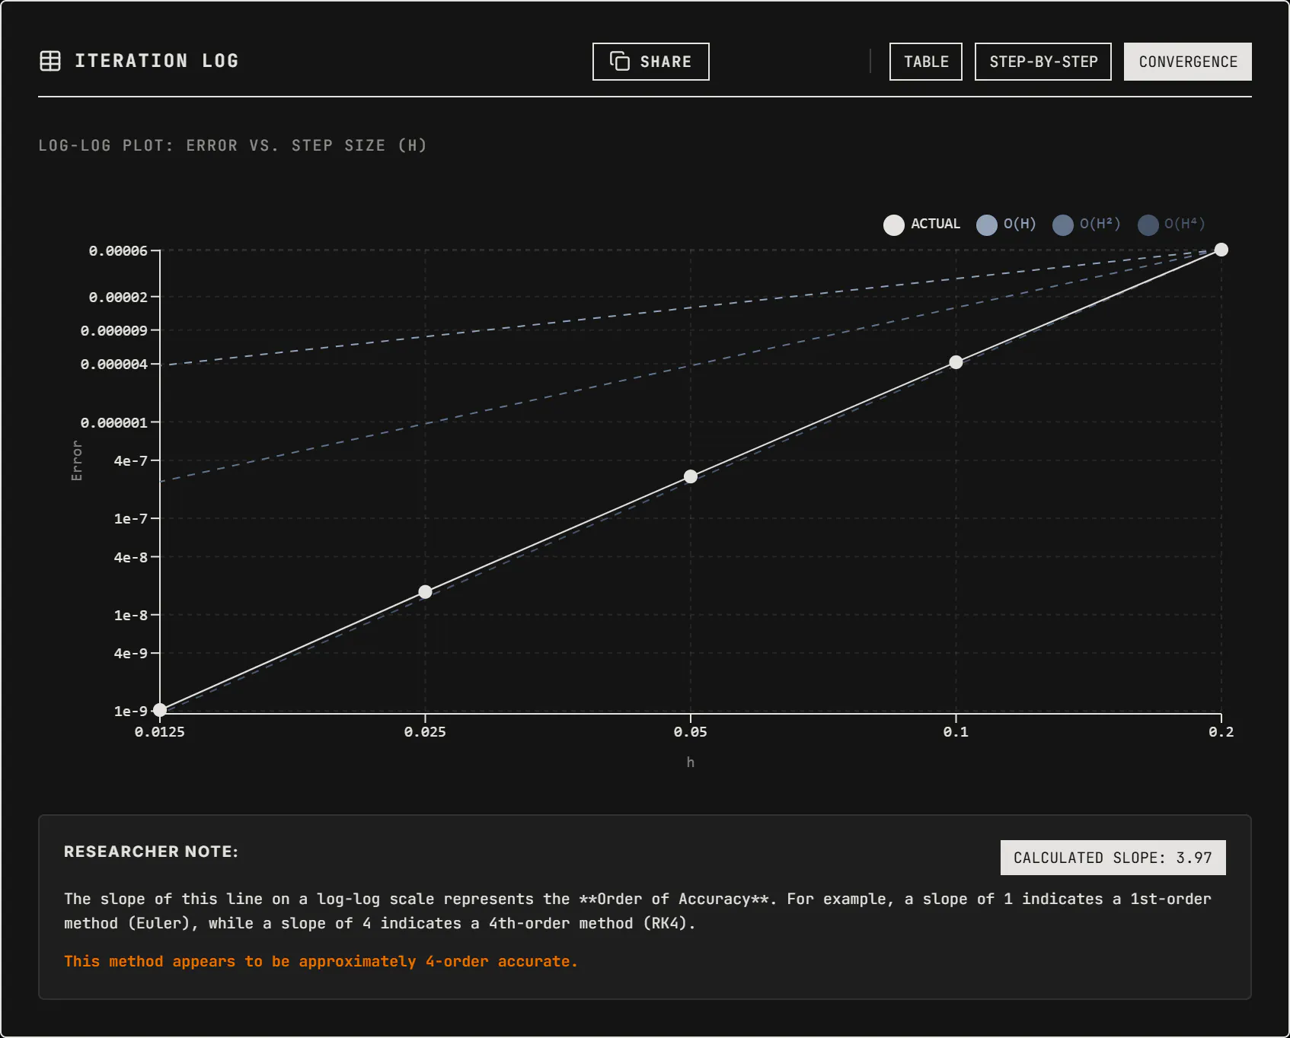
Task: Click the 0.000004 y-axis label
Action: 114,364
